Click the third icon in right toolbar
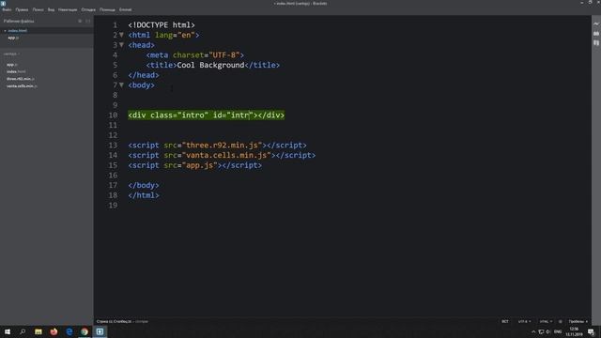The height and width of the screenshot is (338, 601). [596, 43]
